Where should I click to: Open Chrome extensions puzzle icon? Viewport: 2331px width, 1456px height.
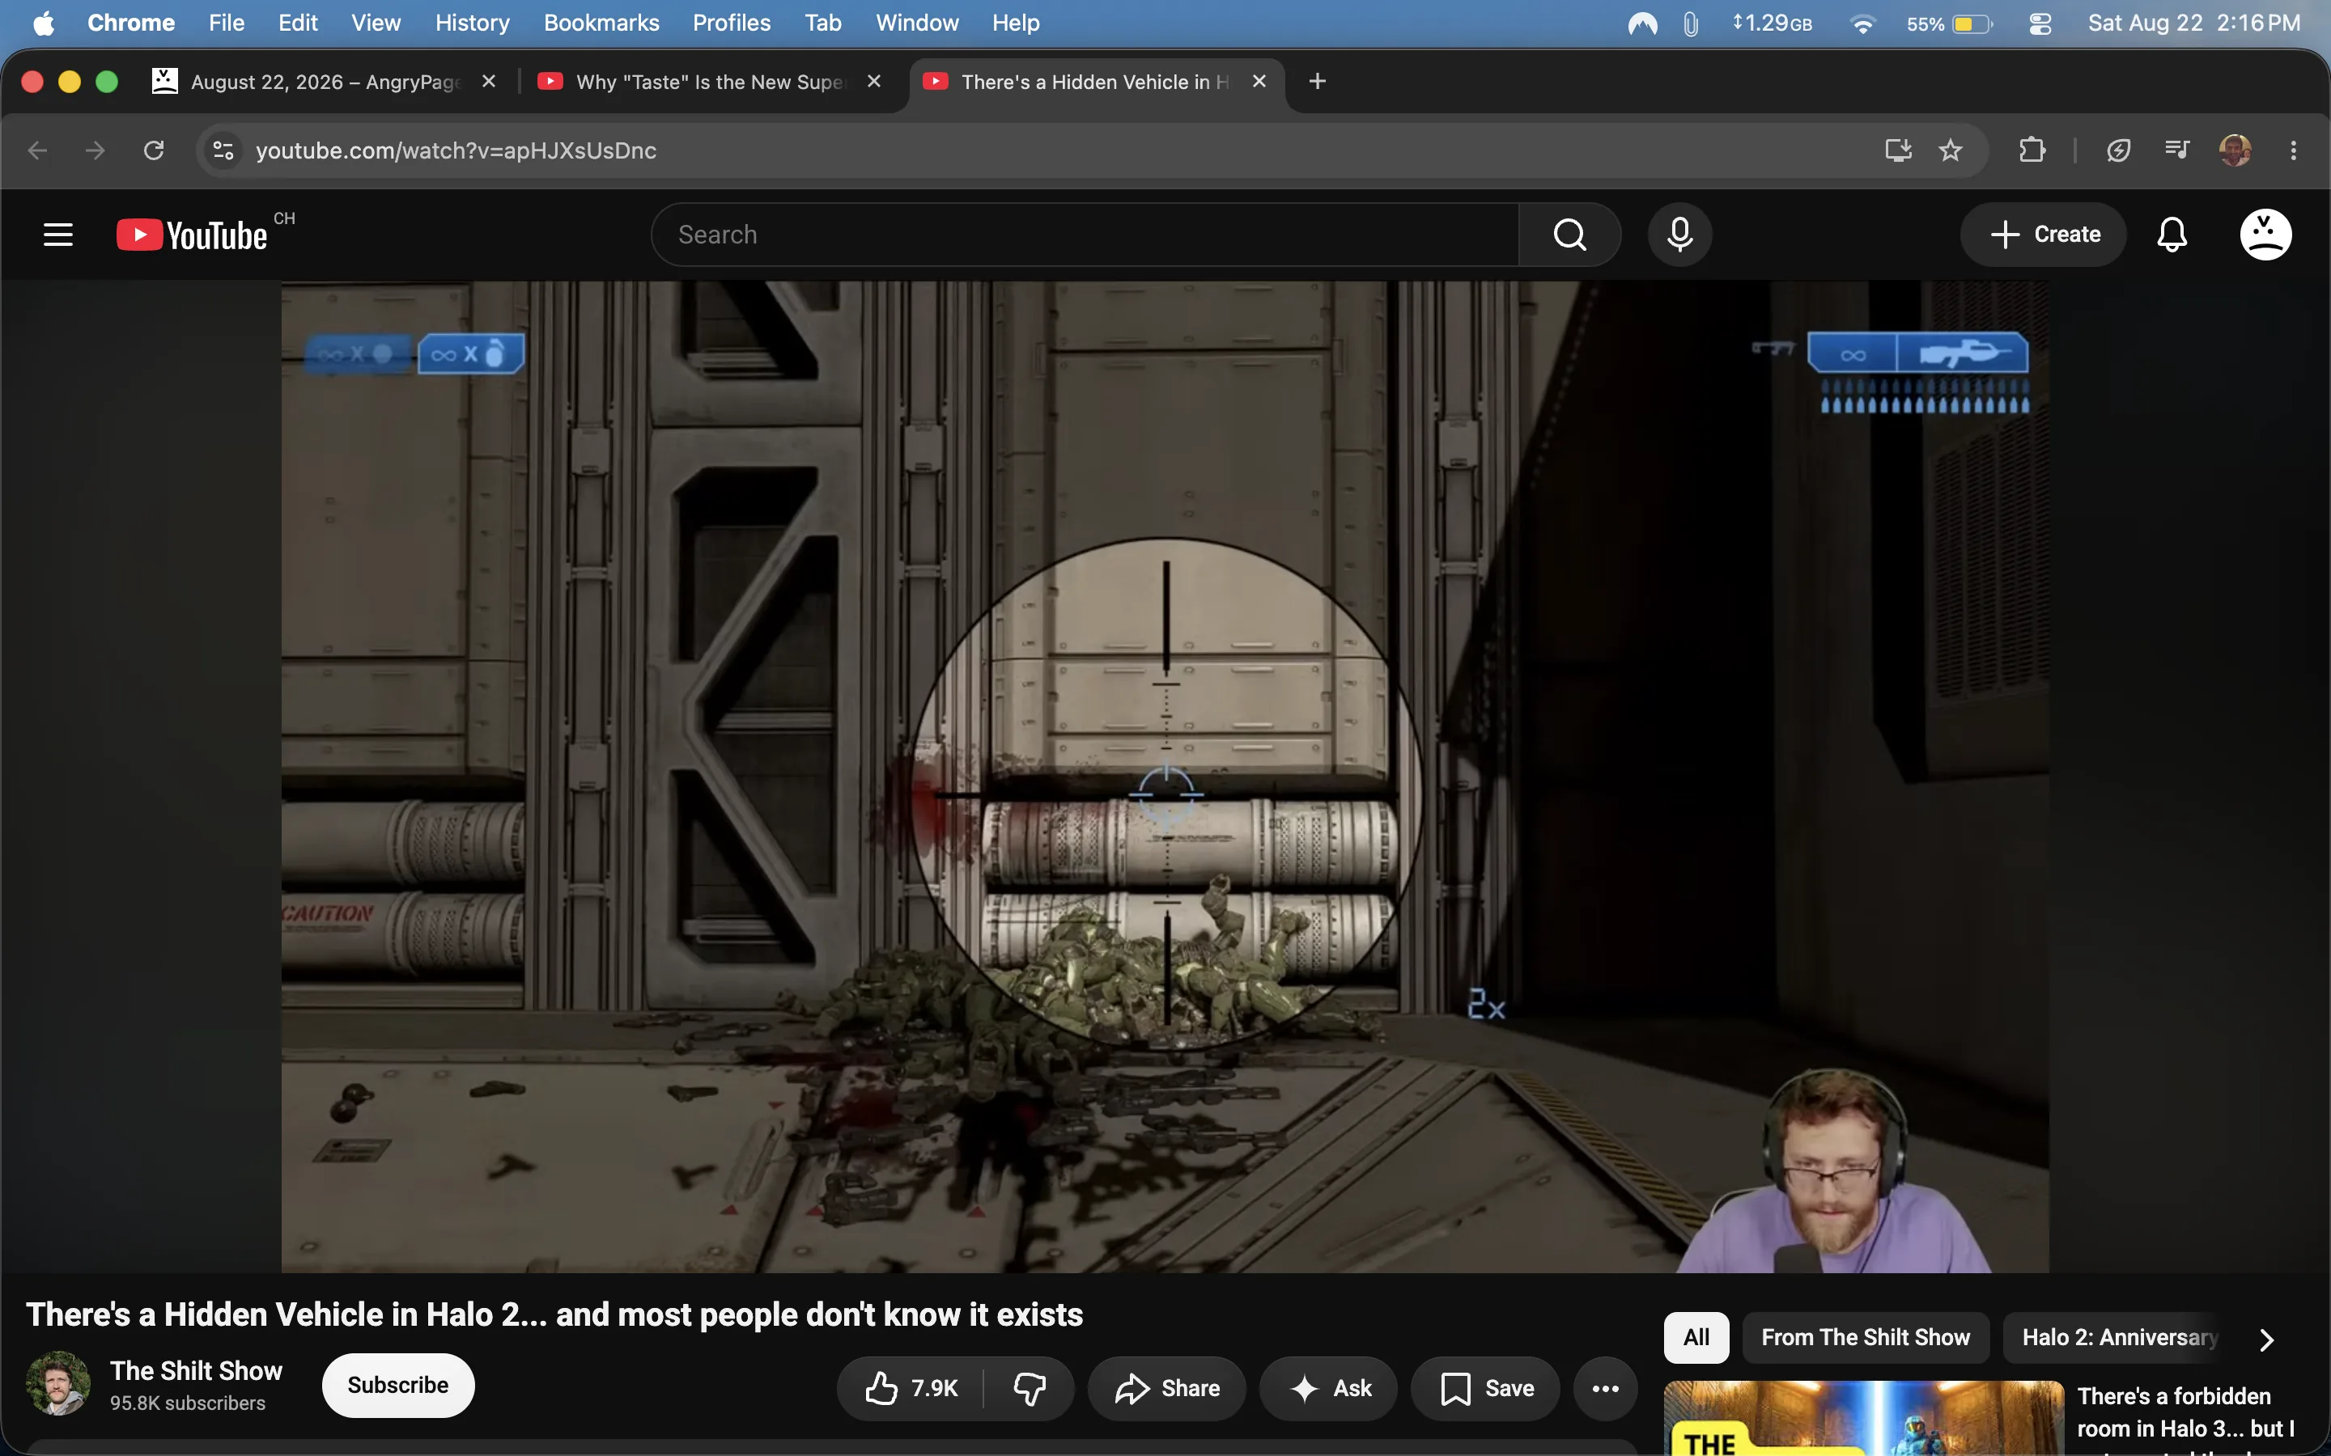[x=2032, y=150]
